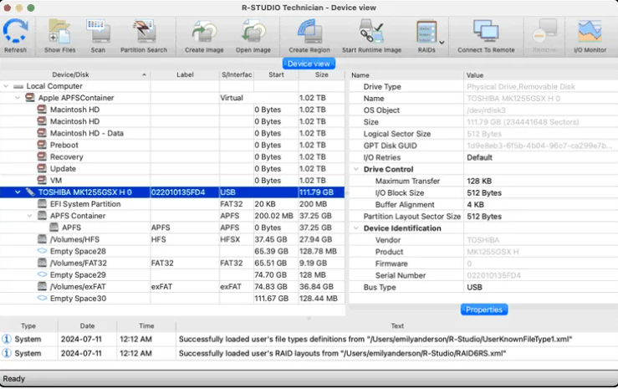
Task: Click the Empty Space28 icon
Action: pyautogui.click(x=42, y=251)
